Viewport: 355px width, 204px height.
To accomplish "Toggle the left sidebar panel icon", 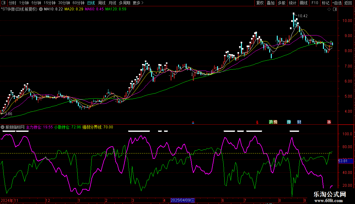I will pos(4,3).
